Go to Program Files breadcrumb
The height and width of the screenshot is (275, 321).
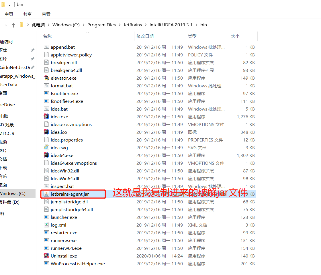(x=101, y=25)
